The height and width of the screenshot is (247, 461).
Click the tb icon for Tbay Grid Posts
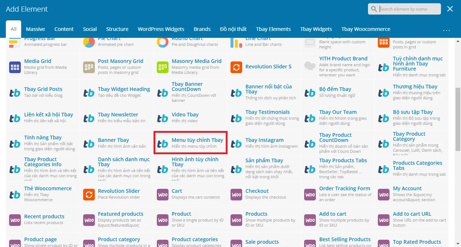pyautogui.click(x=15, y=93)
